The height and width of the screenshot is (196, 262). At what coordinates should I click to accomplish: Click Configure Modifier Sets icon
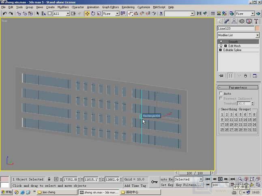[255, 76]
